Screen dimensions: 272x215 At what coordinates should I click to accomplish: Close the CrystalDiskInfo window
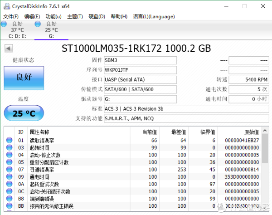coord(263,6)
